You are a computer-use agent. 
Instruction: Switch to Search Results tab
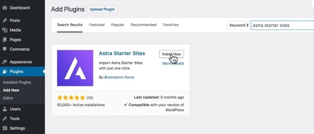[70, 25]
